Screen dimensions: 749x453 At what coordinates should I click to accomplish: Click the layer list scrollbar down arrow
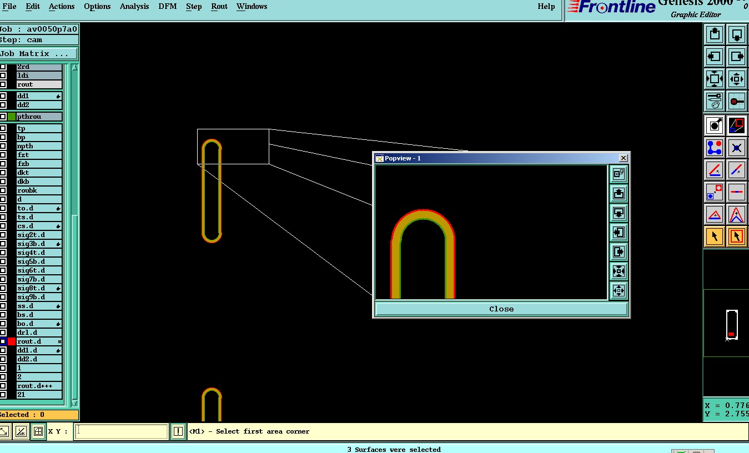click(x=74, y=404)
